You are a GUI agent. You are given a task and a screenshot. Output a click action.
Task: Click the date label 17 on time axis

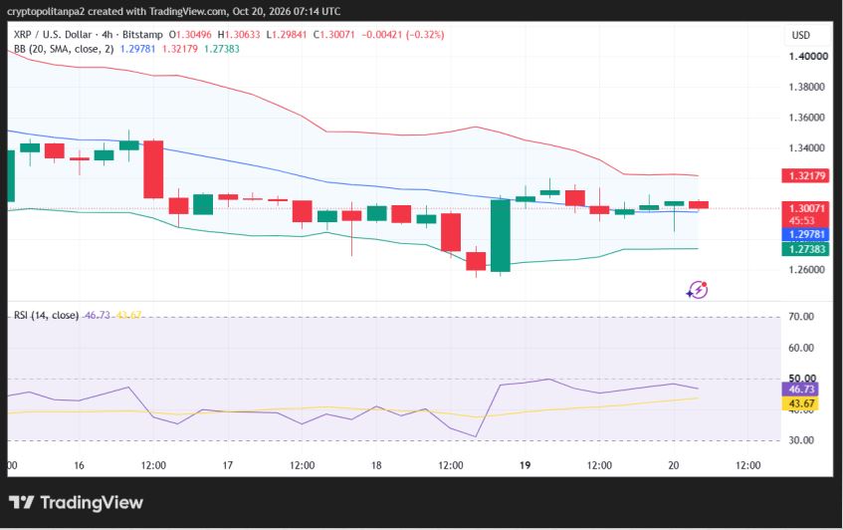pyautogui.click(x=227, y=465)
